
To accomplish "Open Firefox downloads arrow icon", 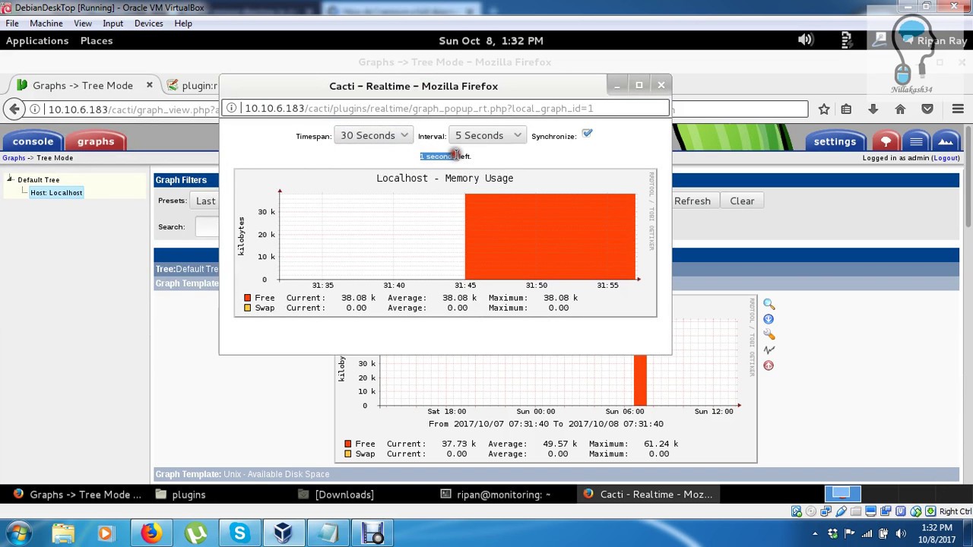I will coord(873,109).
